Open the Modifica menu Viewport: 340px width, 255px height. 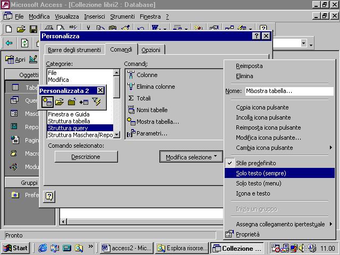39,16
